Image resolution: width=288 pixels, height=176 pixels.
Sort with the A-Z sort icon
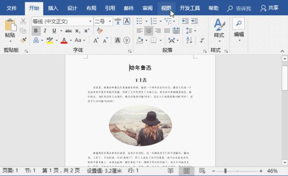coord(189,40)
